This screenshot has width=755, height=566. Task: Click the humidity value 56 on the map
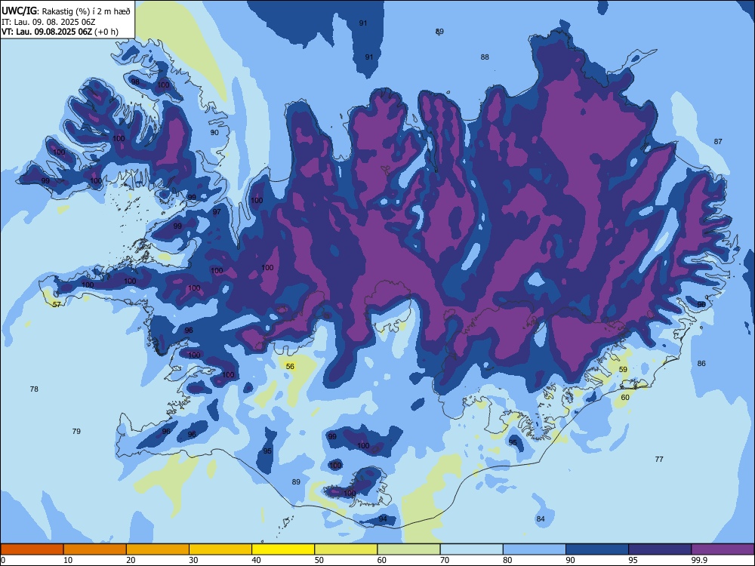tap(290, 366)
